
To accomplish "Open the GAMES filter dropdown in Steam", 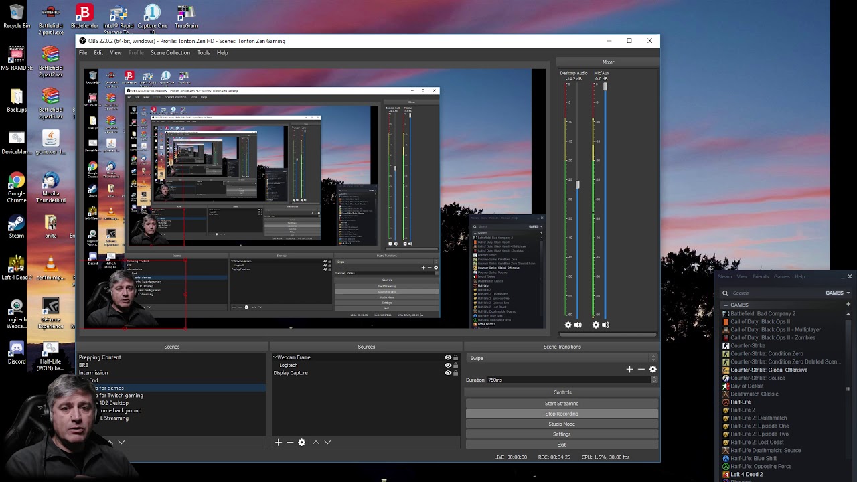I will [x=838, y=293].
